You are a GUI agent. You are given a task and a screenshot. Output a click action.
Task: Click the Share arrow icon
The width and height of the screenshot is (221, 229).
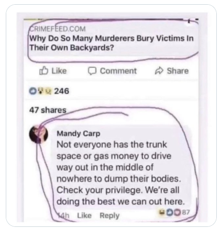point(159,71)
